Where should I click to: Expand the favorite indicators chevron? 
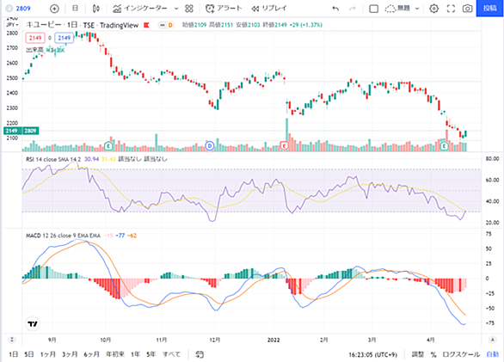click(176, 9)
